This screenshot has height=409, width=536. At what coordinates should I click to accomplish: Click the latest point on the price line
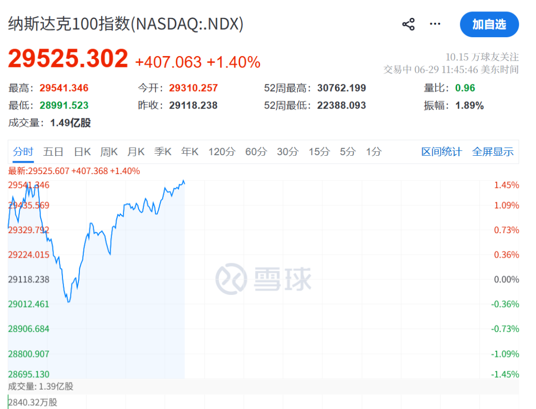pos(185,183)
